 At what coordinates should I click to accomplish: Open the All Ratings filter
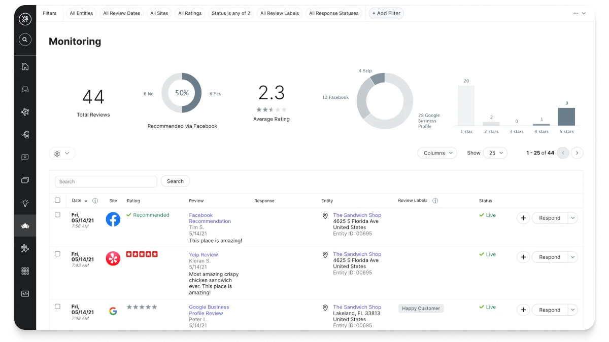[x=190, y=13]
